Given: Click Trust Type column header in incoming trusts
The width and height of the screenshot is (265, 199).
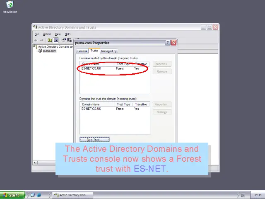Looking at the screenshot, I should 124,104.
